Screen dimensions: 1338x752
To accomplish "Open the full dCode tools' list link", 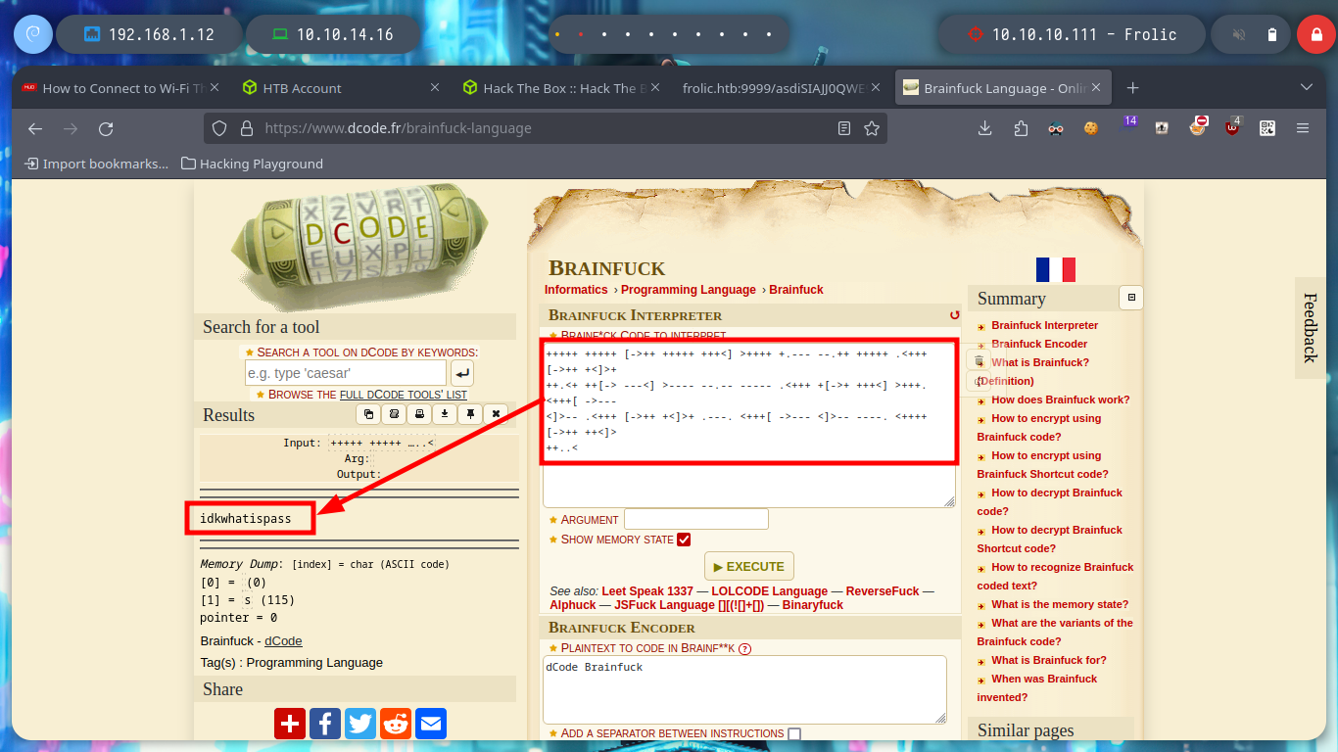I will 404,395.
